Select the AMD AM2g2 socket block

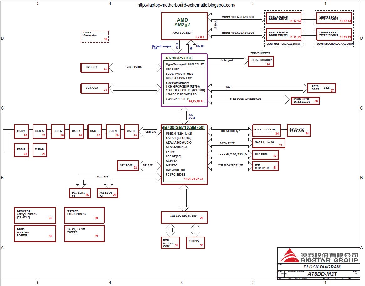184,26
